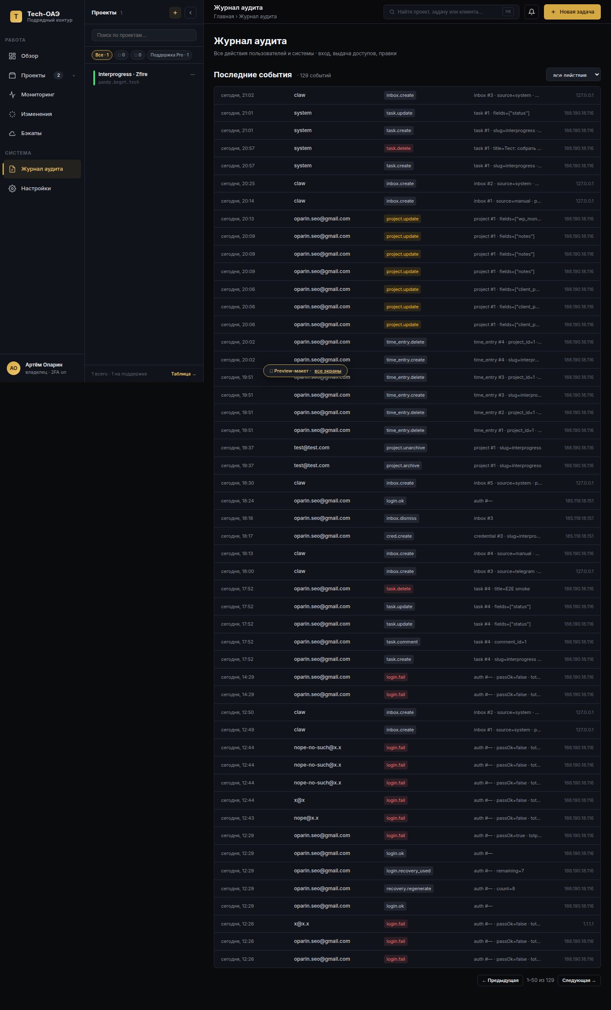Click the auth #— · count=8 detail
This screenshot has width=611, height=1010.
tap(494, 889)
